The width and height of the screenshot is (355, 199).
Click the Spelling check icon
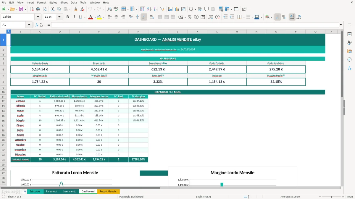point(116,9)
